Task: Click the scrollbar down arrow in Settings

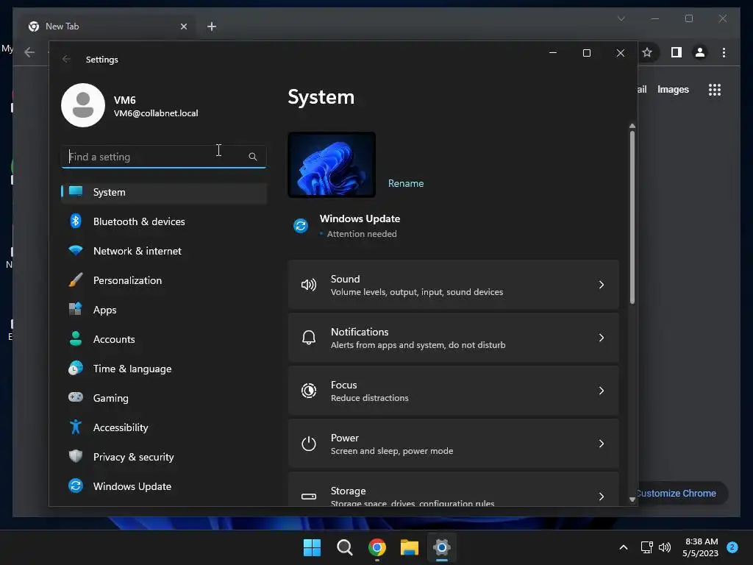Action: (x=632, y=500)
